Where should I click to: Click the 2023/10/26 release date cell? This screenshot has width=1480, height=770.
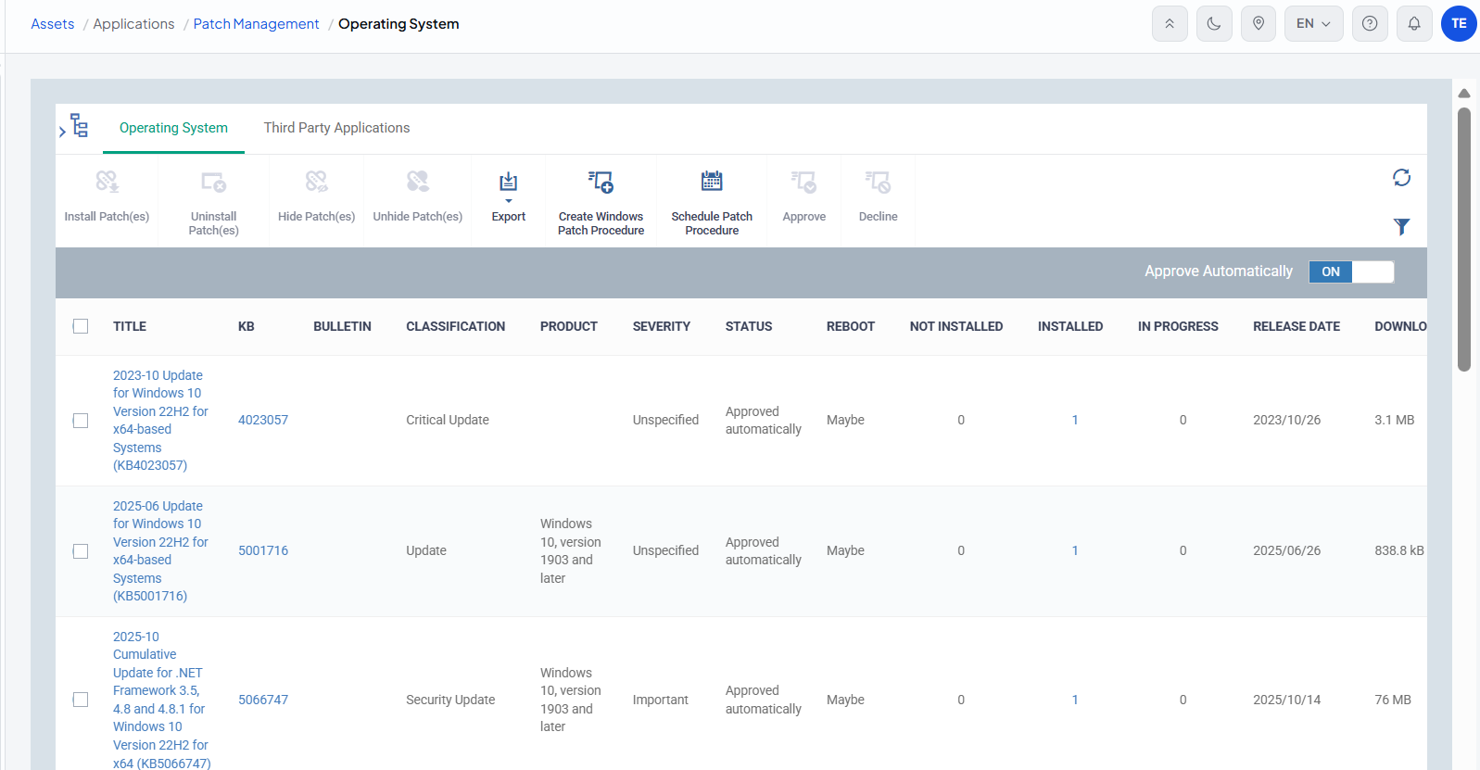(x=1286, y=420)
